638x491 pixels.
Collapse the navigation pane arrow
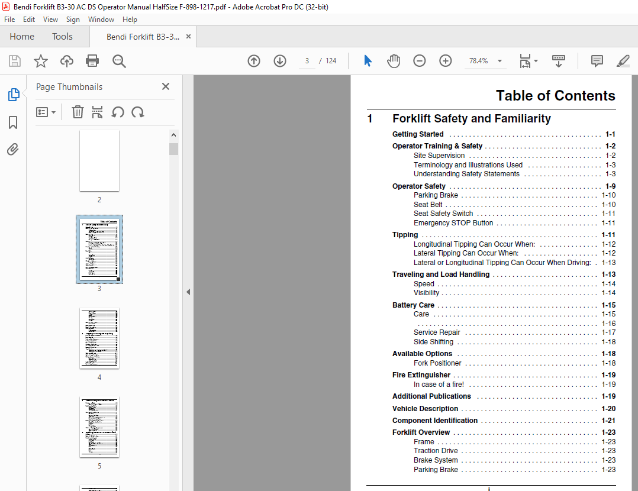(188, 292)
